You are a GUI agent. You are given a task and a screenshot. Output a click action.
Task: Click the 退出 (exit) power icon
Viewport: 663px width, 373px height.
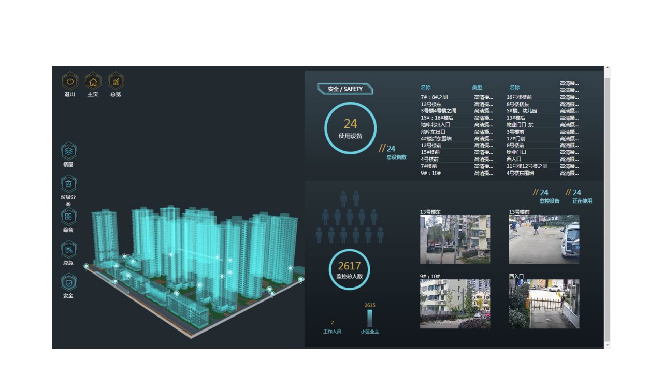coord(70,81)
